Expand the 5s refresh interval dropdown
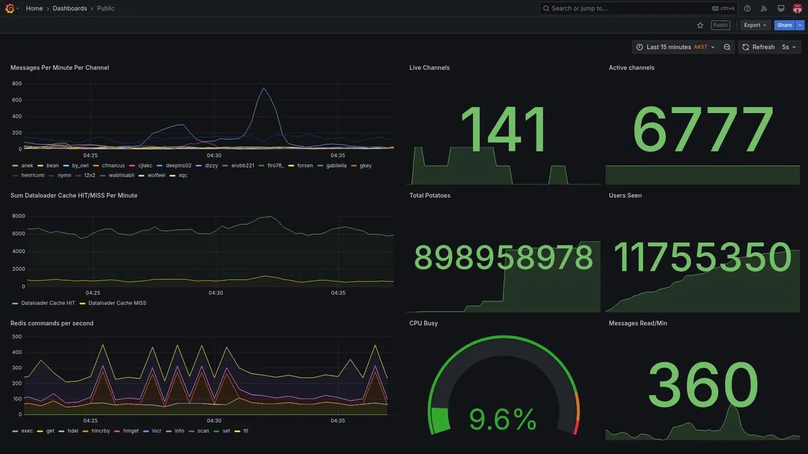 (789, 47)
